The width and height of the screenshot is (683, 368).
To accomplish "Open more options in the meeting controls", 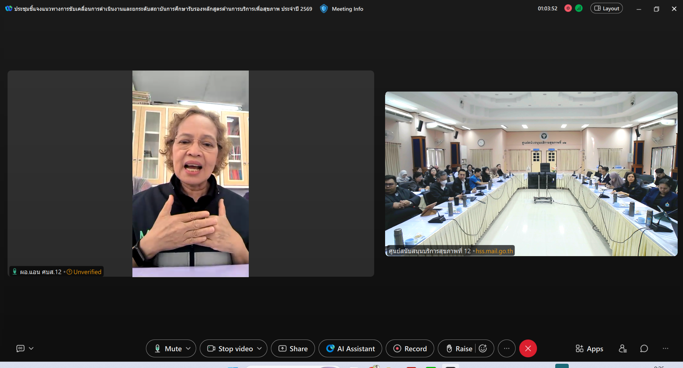I will 506,348.
